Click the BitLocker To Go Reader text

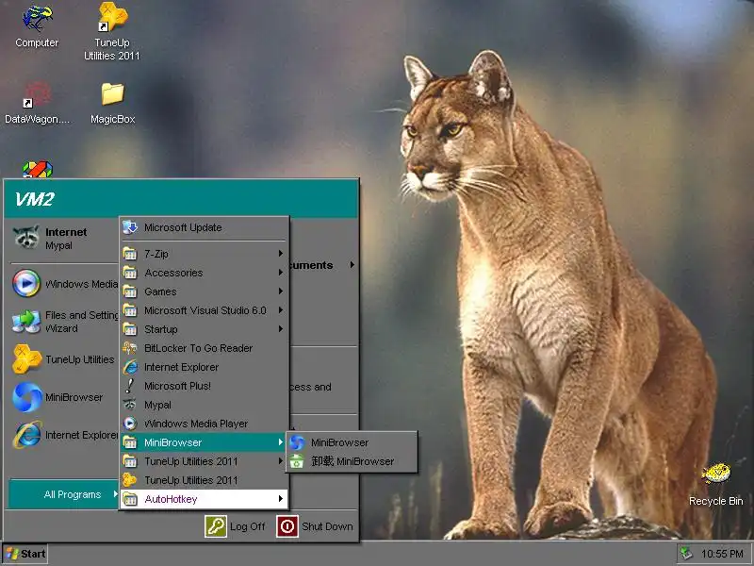(198, 348)
